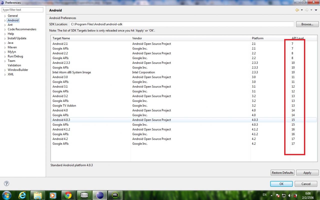Expand the Install/Update node arrow
Image resolution: width=320 pixels, height=200 pixels.
pyautogui.click(x=5, y=38)
